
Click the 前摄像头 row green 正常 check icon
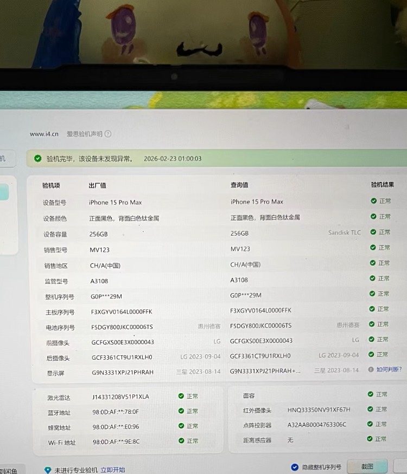click(x=372, y=339)
